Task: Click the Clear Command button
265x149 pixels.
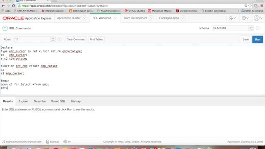Action: 76,39
